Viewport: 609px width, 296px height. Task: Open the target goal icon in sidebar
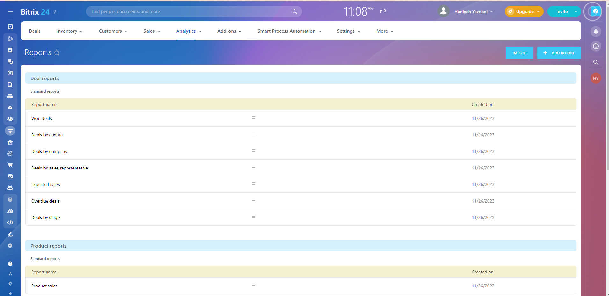pos(10,154)
